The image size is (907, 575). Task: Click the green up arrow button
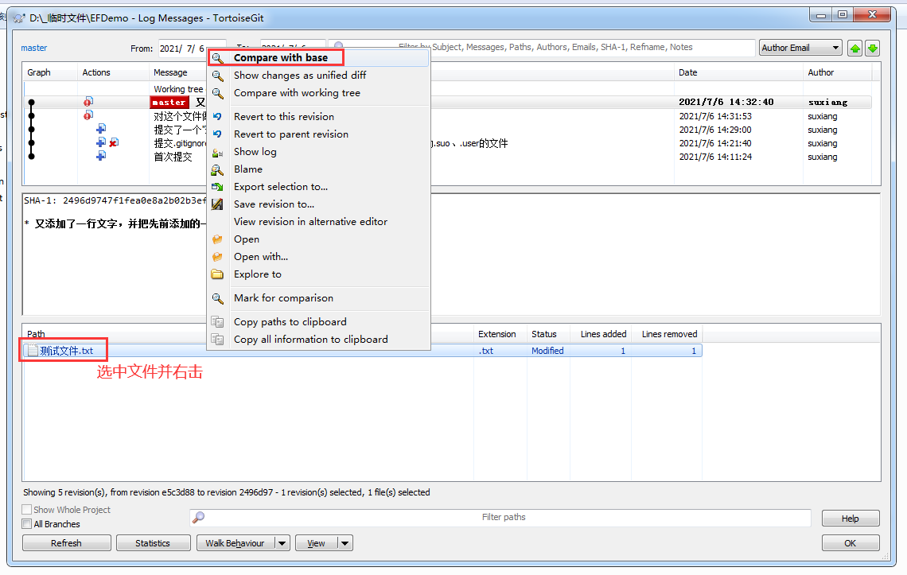[x=855, y=49]
